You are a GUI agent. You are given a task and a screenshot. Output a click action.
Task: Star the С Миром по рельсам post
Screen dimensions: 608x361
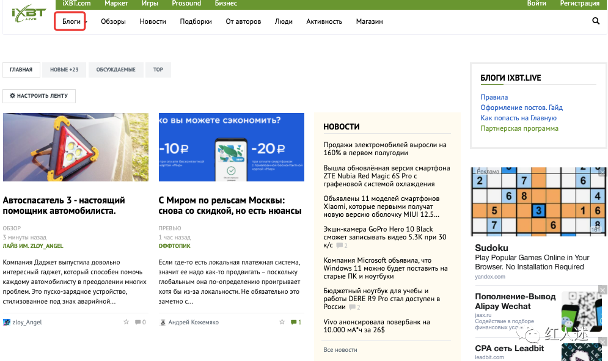pos(282,322)
